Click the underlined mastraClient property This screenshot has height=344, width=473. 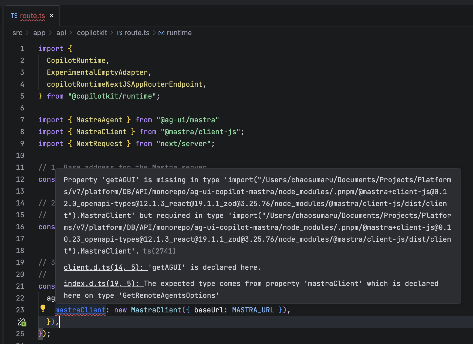[x=80, y=310]
